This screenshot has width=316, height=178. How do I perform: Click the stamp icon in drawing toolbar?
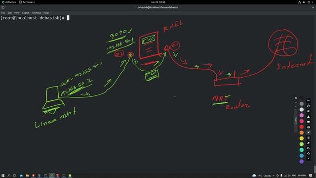pyautogui.click(x=308, y=117)
